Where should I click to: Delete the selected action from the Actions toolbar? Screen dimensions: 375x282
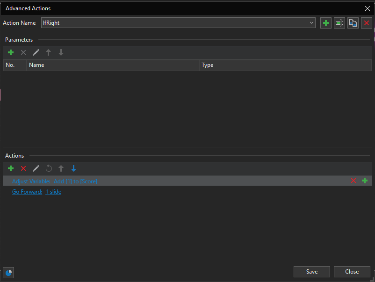point(23,168)
